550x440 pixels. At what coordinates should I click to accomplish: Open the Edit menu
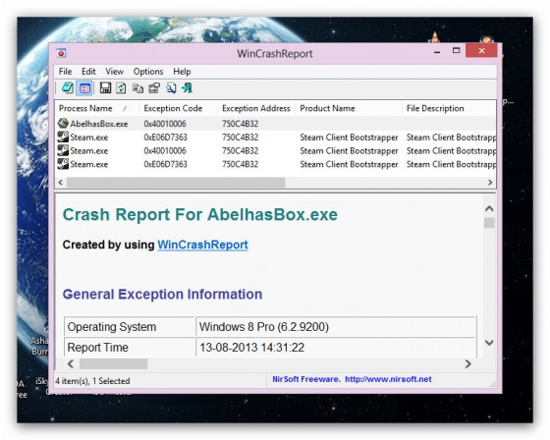(x=88, y=72)
